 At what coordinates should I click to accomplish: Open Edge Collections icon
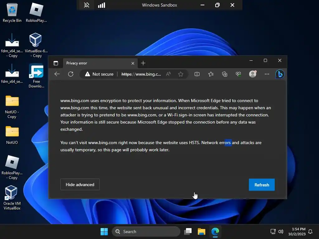click(225, 74)
